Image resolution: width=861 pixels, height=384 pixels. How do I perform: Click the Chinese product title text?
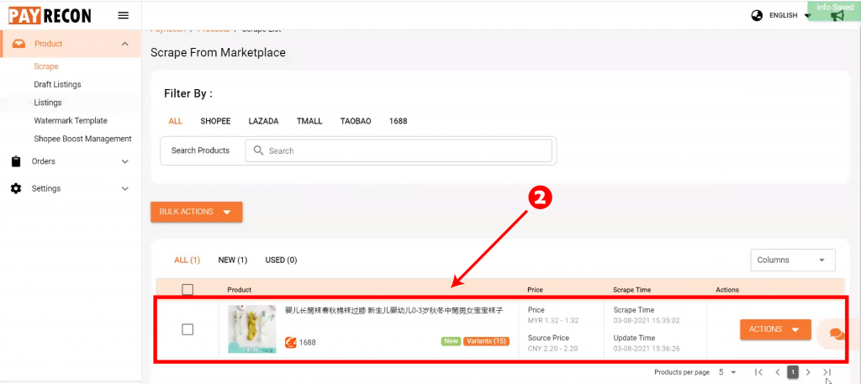(394, 311)
